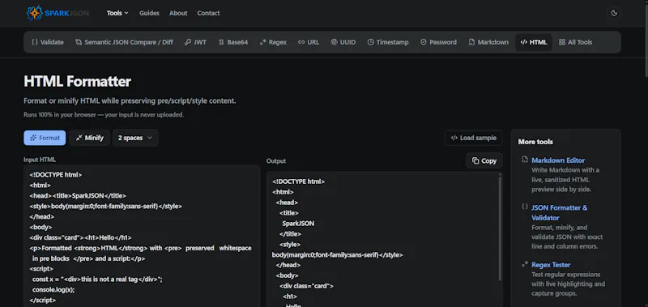Click the Format button
Screen dimensions: 648x307
(45, 138)
